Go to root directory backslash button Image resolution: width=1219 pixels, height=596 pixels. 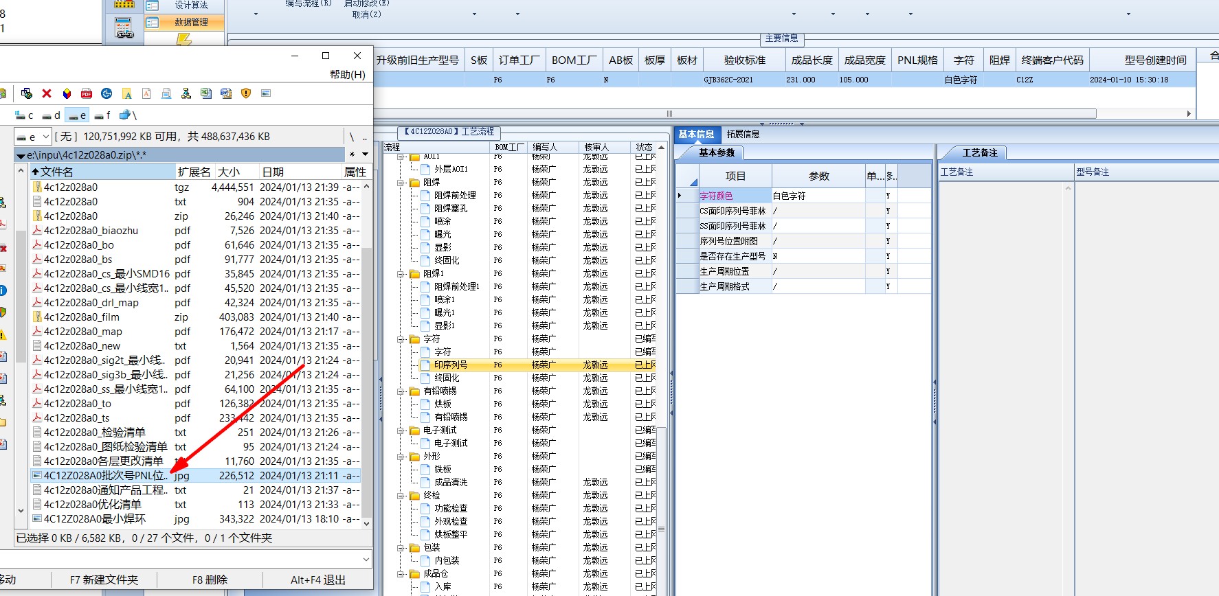351,137
